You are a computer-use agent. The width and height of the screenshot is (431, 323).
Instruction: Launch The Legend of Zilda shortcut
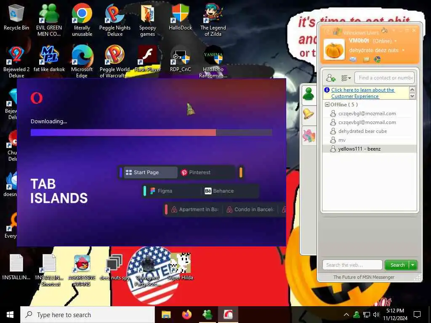[x=213, y=20]
